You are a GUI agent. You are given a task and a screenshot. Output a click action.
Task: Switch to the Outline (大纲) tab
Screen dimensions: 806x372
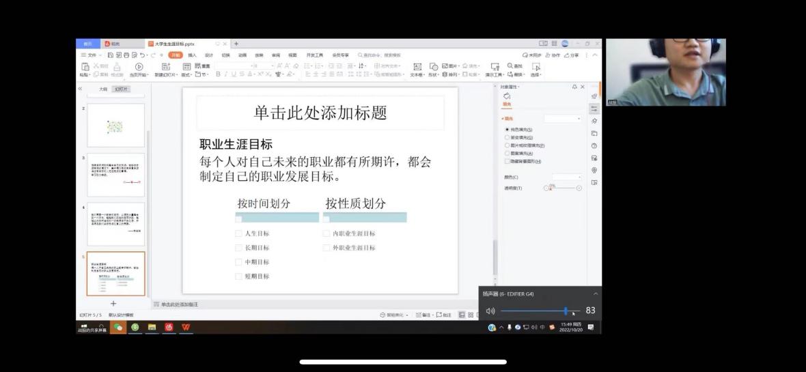pos(103,89)
